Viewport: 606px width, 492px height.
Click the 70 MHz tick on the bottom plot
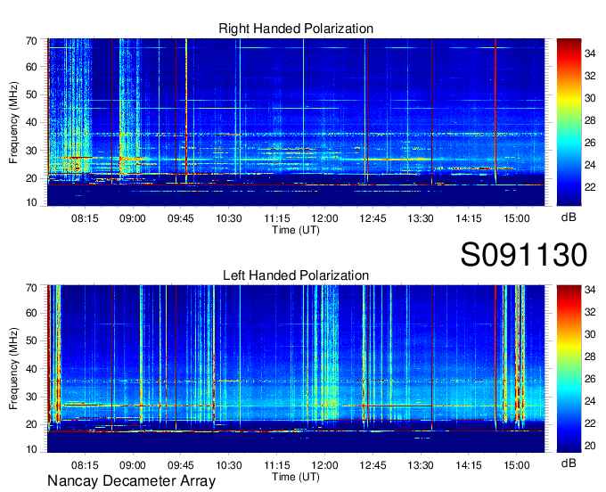click(31, 288)
